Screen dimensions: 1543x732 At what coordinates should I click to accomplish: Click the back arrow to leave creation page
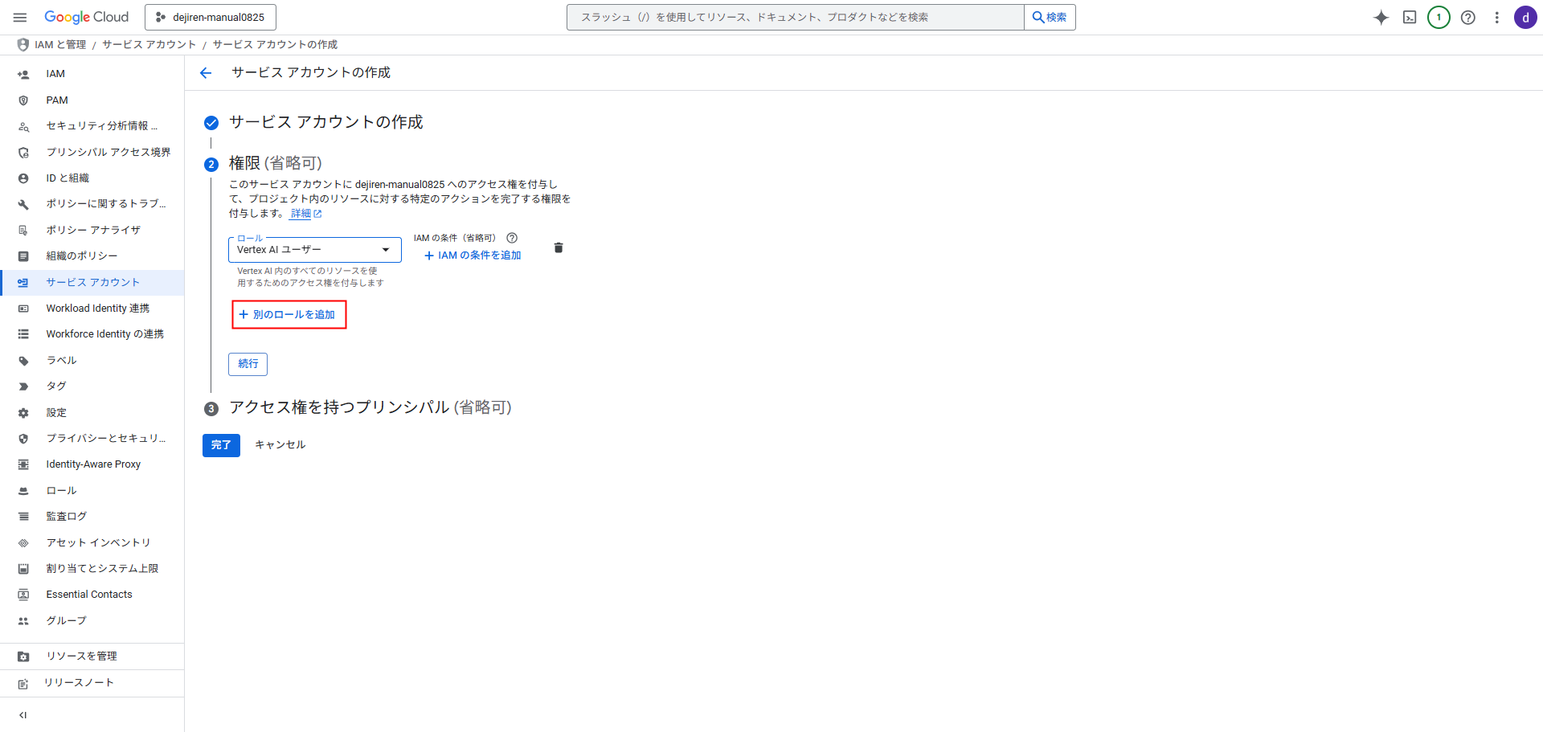click(x=206, y=73)
